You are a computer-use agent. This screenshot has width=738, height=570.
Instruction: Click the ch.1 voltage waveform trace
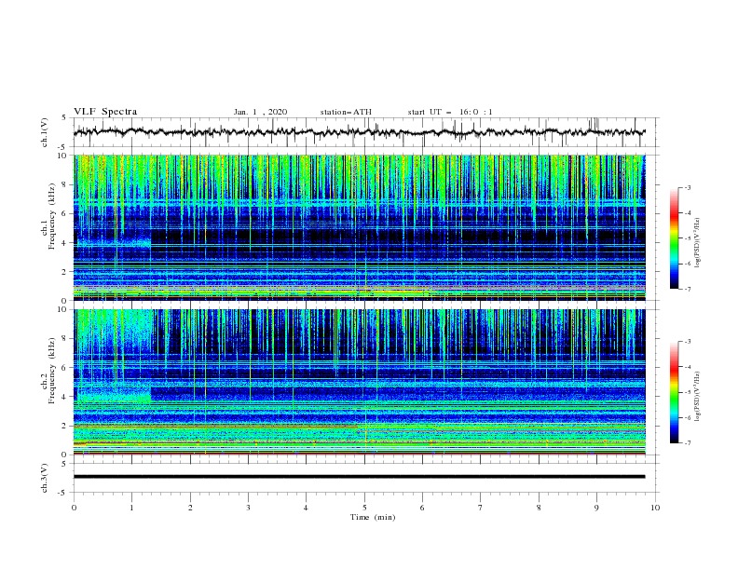pos(359,132)
